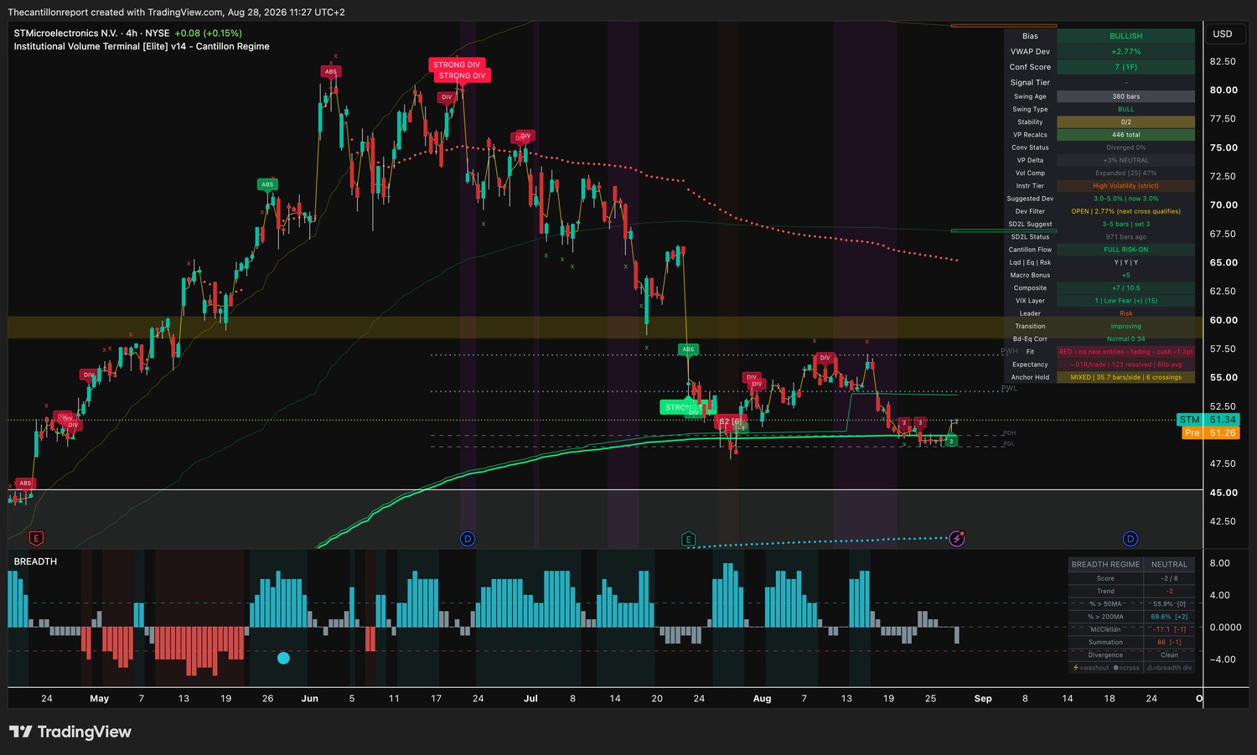
Task: Select the VWAP Dev +2.77% value
Action: [x=1125, y=52]
